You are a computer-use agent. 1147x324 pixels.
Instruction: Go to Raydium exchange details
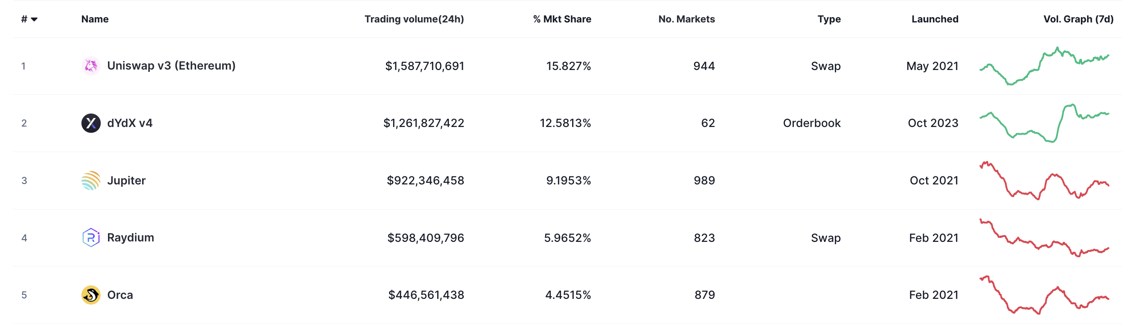[x=130, y=237]
